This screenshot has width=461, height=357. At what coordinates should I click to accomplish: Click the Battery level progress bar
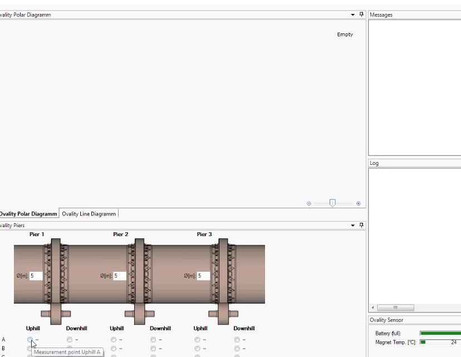pyautogui.click(x=440, y=333)
